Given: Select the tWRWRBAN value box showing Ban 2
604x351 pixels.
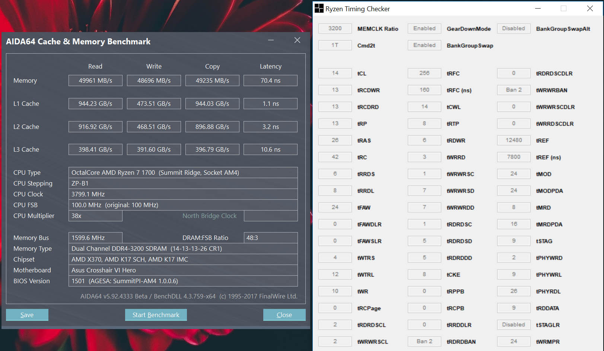Looking at the screenshot, I should [514, 90].
